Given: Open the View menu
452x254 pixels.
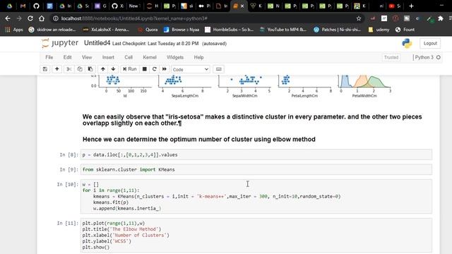Looking at the screenshot, I should click(87, 57).
